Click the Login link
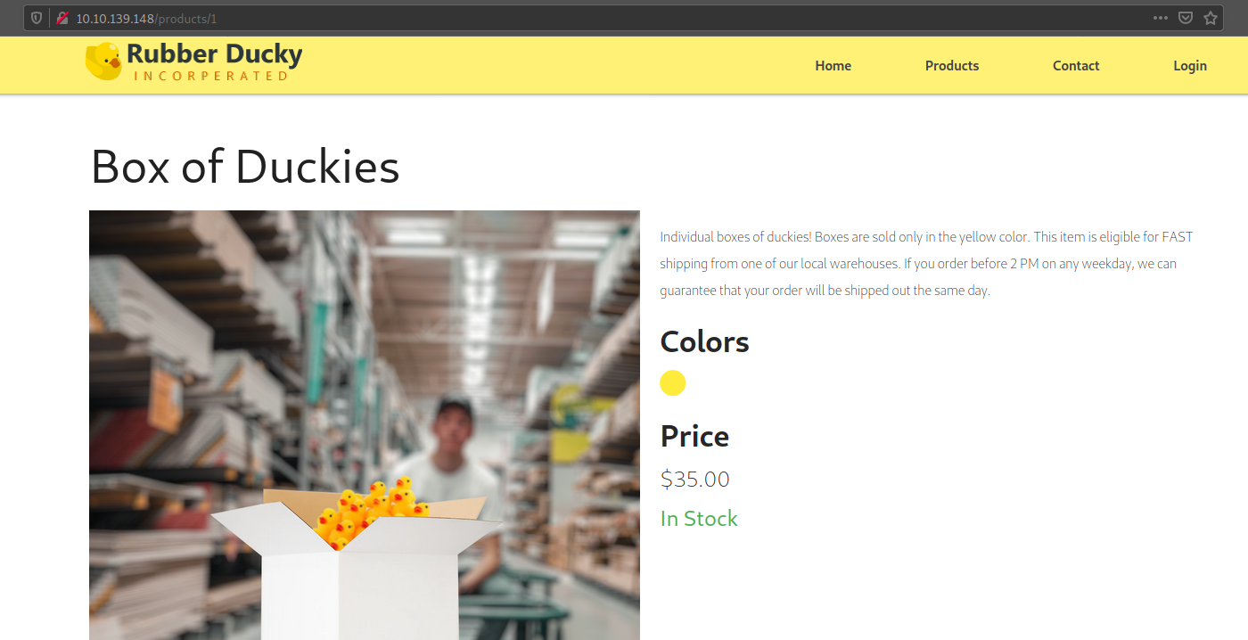The image size is (1248, 640). tap(1190, 66)
